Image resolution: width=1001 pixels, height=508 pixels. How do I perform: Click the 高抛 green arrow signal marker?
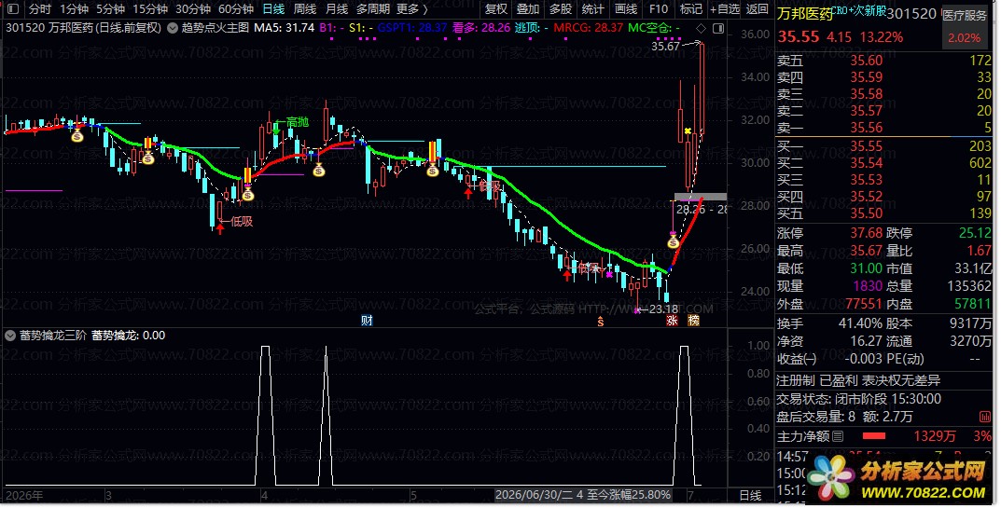[276, 127]
